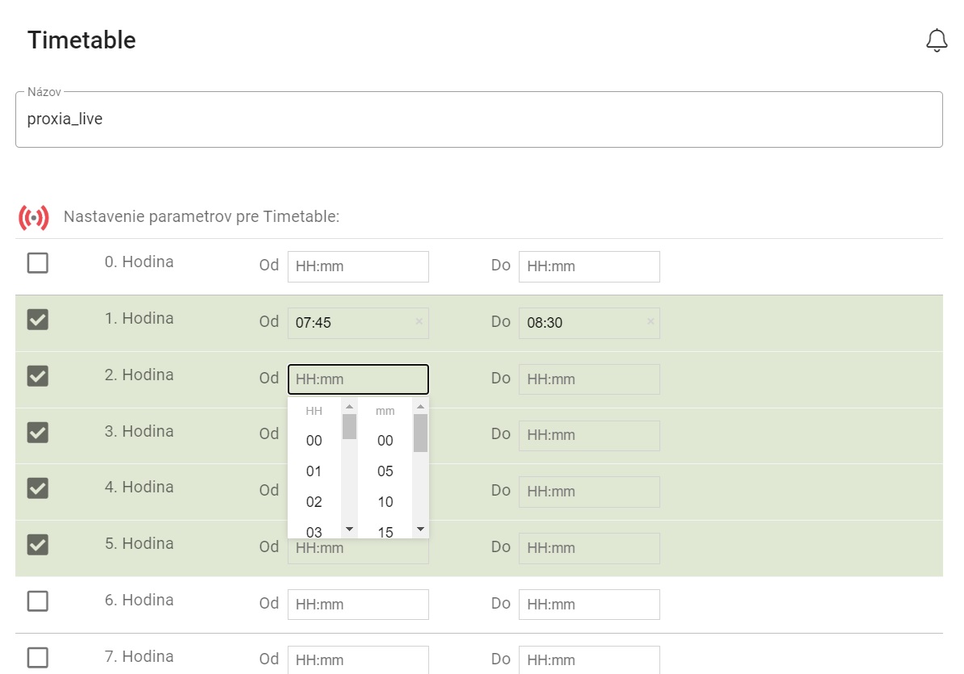Image resolution: width=964 pixels, height=674 pixels.
Task: Choose hour 02 from the list
Action: pyautogui.click(x=314, y=502)
